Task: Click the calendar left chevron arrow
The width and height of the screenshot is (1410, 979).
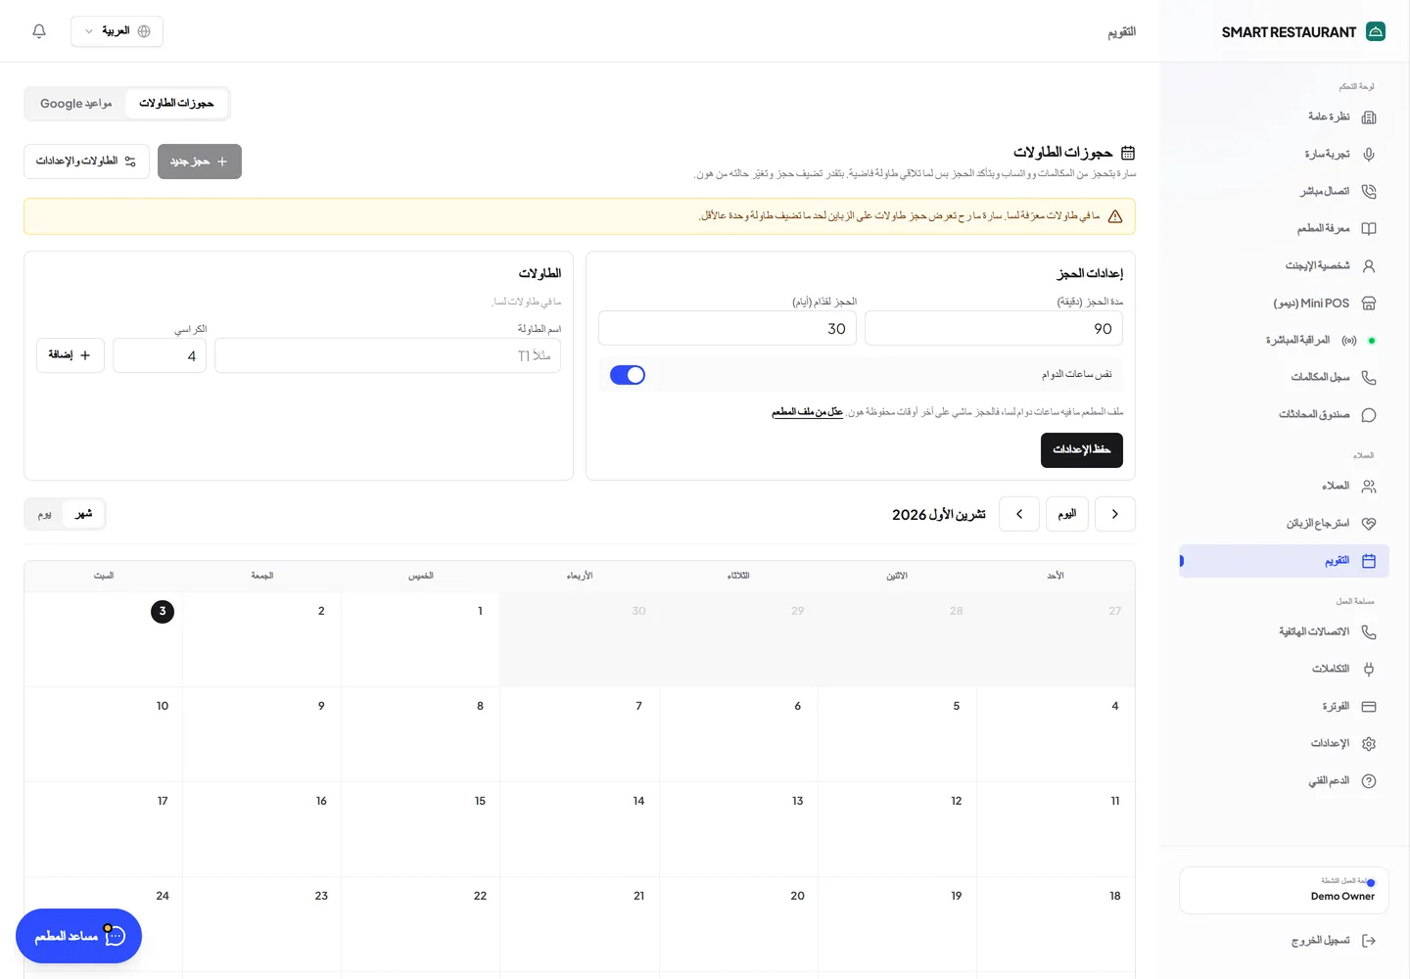Action: pos(1019,514)
